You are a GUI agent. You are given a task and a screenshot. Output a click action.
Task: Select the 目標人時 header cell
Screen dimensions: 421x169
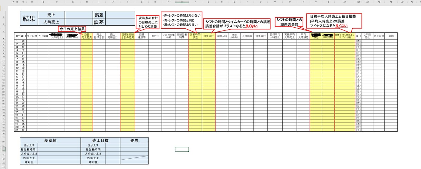click(222, 36)
